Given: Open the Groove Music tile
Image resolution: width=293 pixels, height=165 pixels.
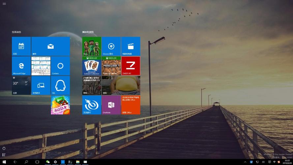Looking at the screenshot, I should pyautogui.click(x=111, y=46).
